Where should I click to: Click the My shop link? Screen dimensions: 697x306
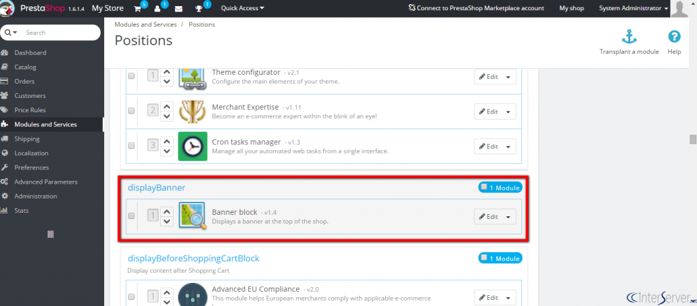pos(572,8)
